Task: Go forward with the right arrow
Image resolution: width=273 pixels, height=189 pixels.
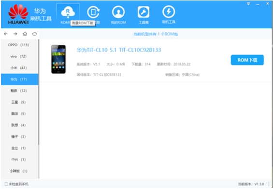Action: pos(15,34)
